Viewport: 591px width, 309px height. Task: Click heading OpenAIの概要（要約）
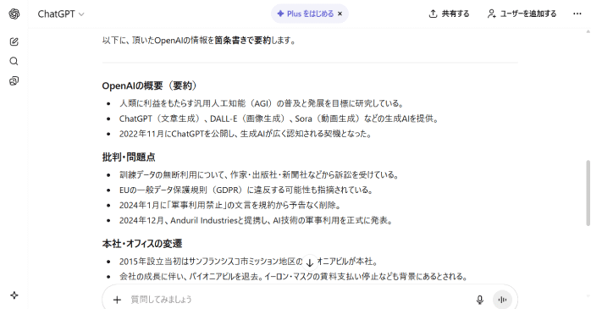coord(150,86)
